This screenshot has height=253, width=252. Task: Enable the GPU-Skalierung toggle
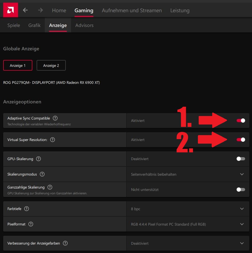point(241,159)
